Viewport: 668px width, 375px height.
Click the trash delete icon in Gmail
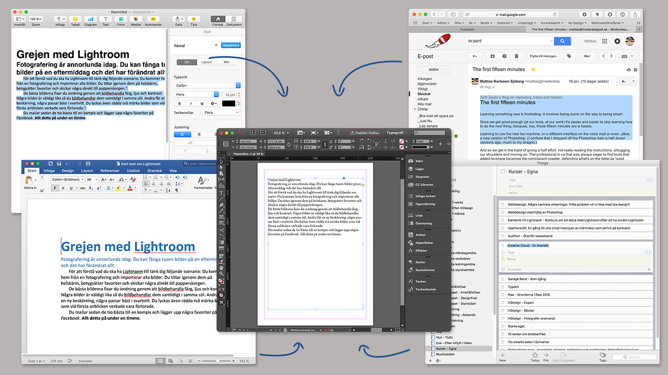517,56
